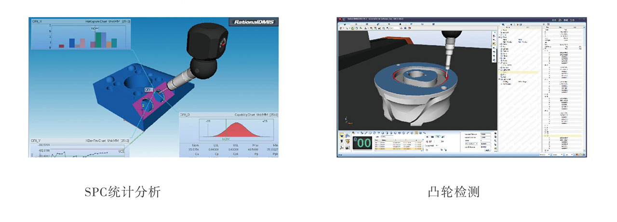Click the RationalDMIS application icon in title bar
The height and width of the screenshot is (222, 617).
coord(340,19)
